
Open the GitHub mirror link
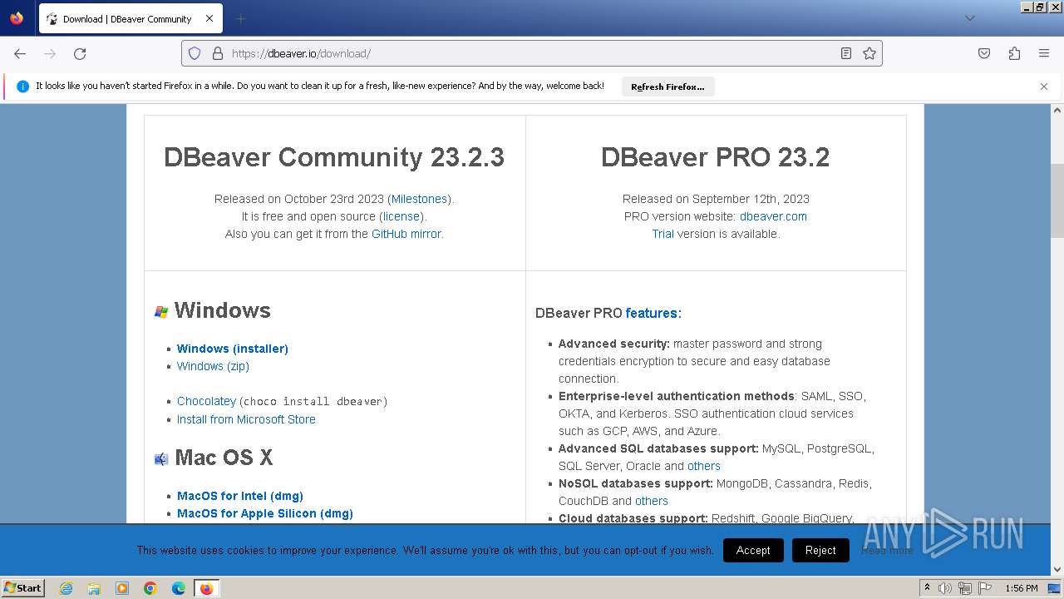click(x=407, y=234)
